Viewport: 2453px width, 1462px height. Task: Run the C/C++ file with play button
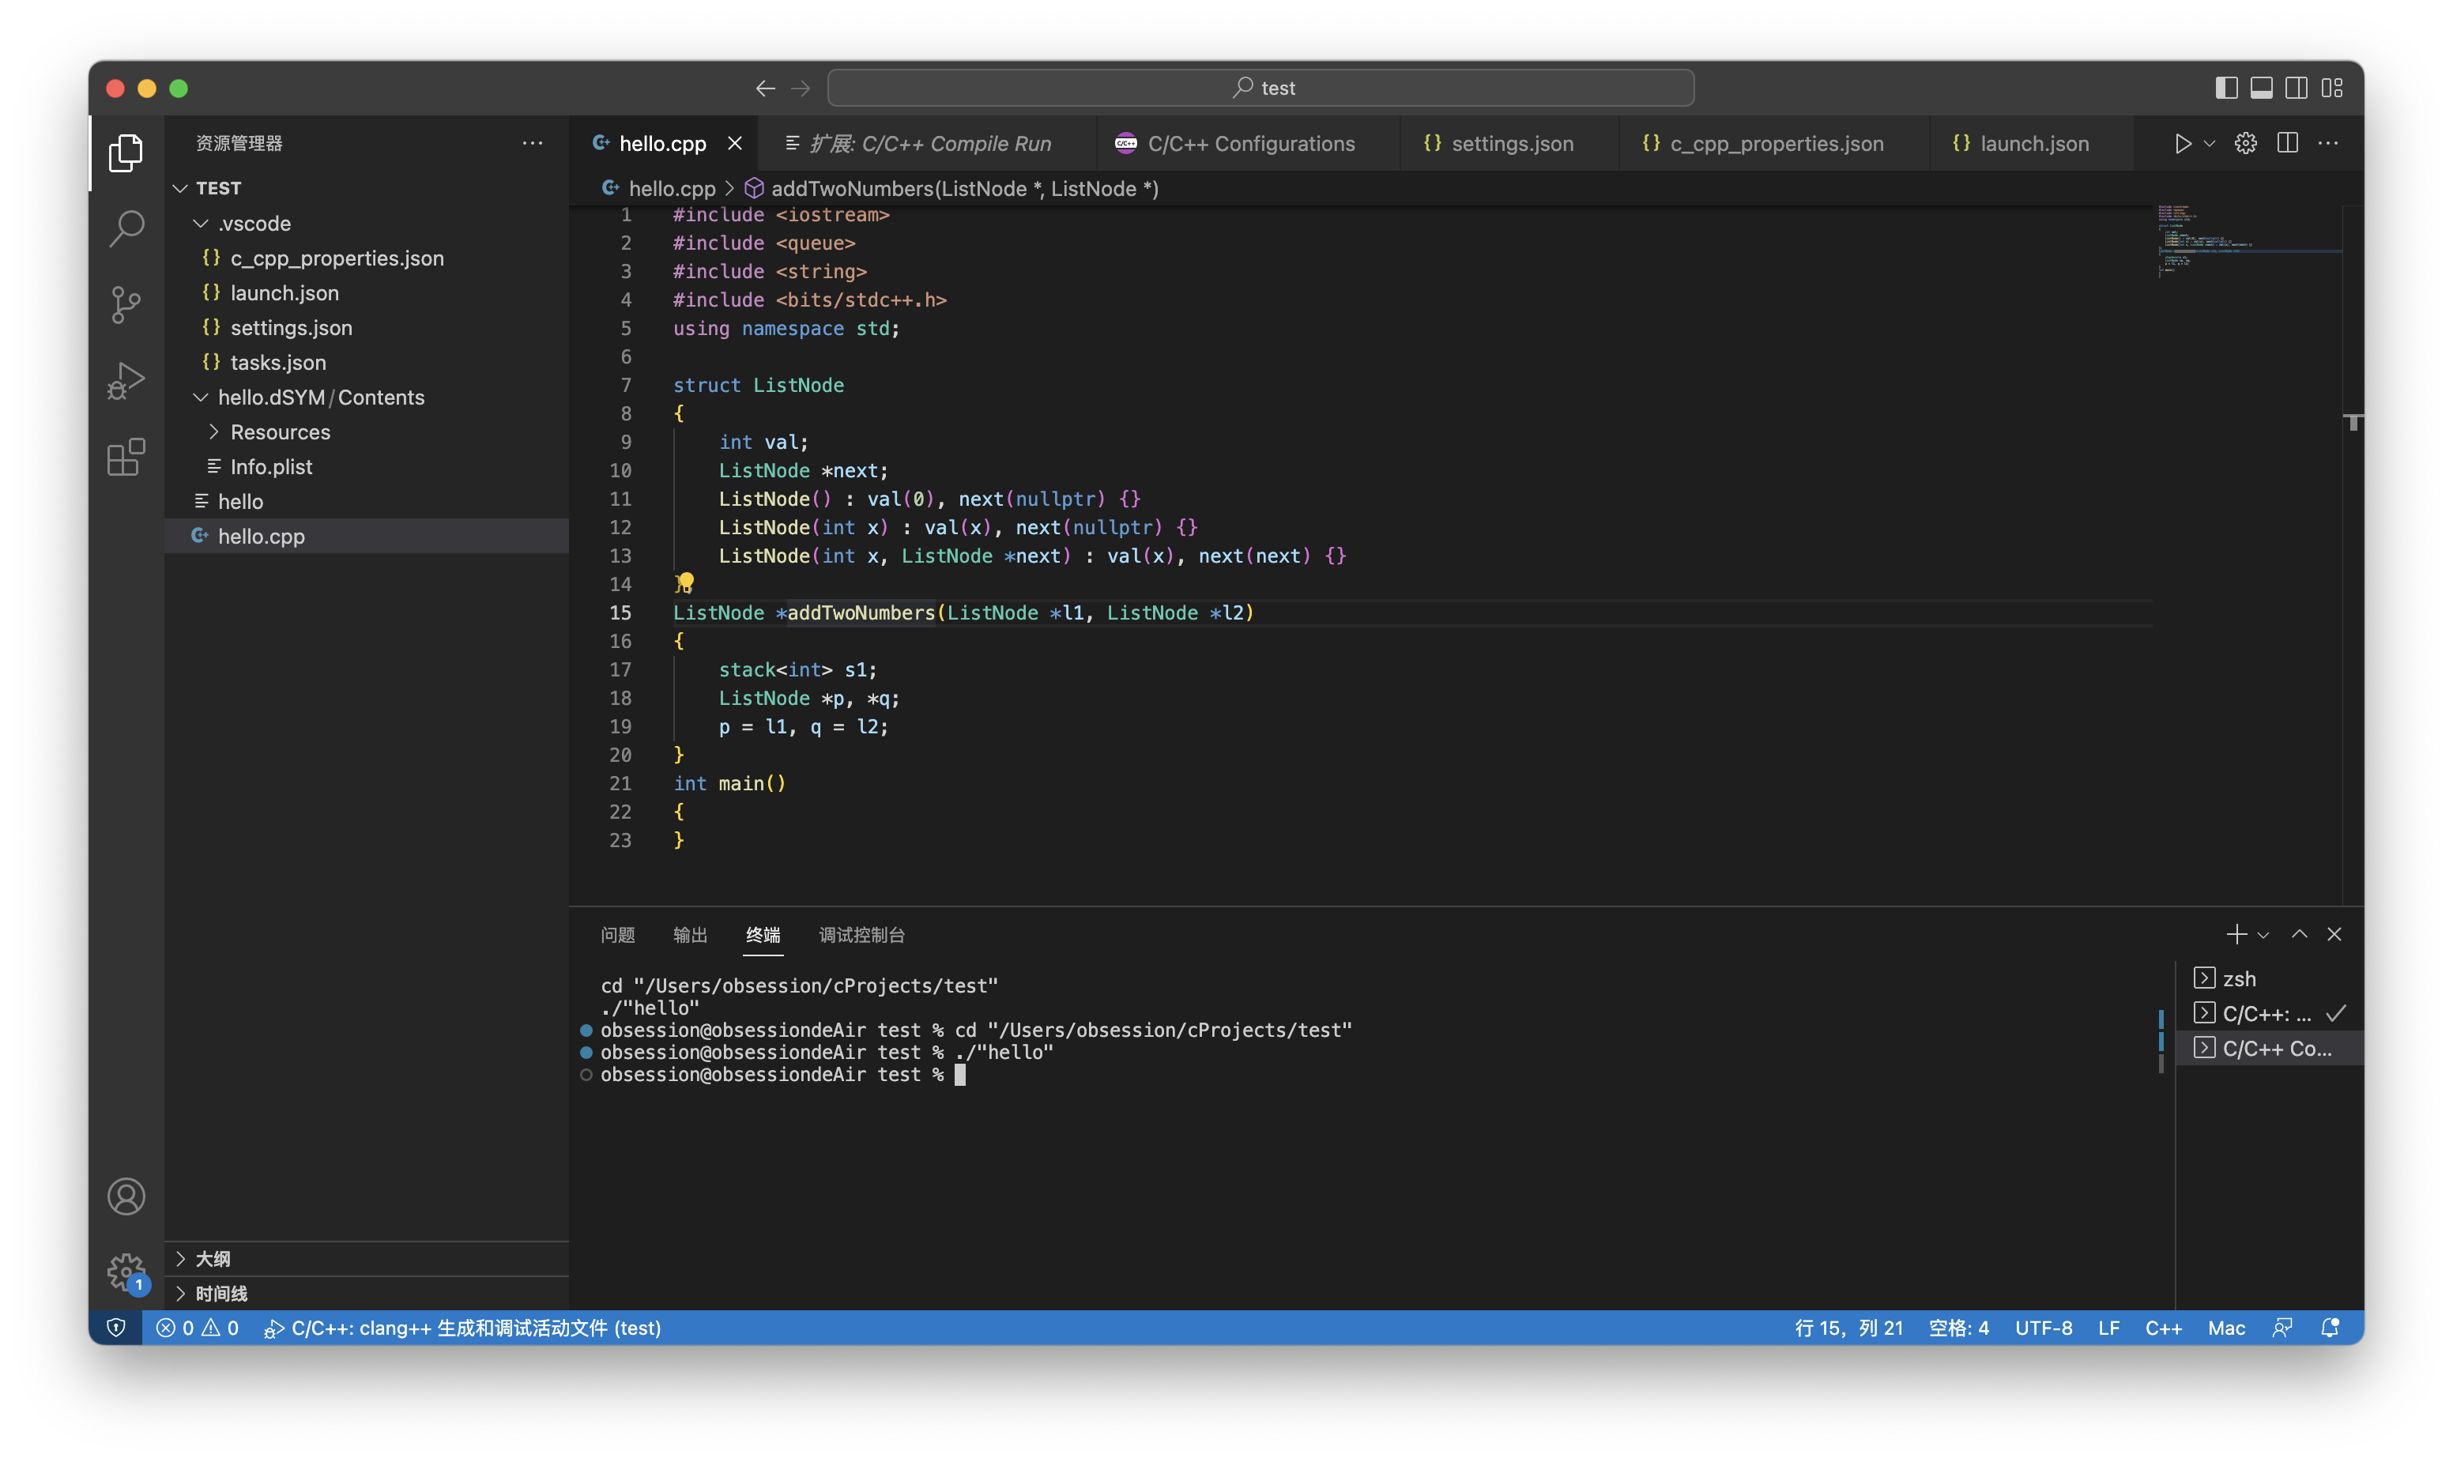pos(2182,144)
